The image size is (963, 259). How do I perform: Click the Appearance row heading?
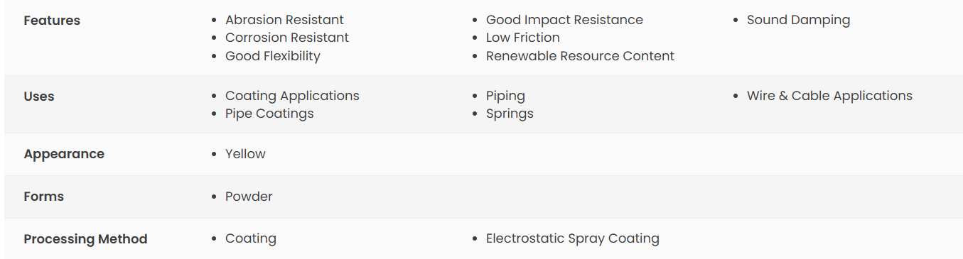(x=64, y=154)
